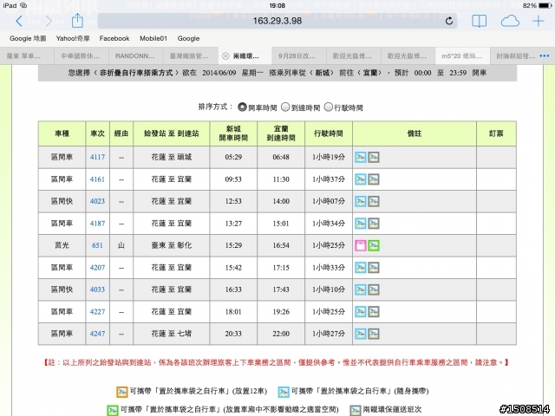Click the 臺東 至 彰化 route cell
555x416 pixels.
point(172,245)
